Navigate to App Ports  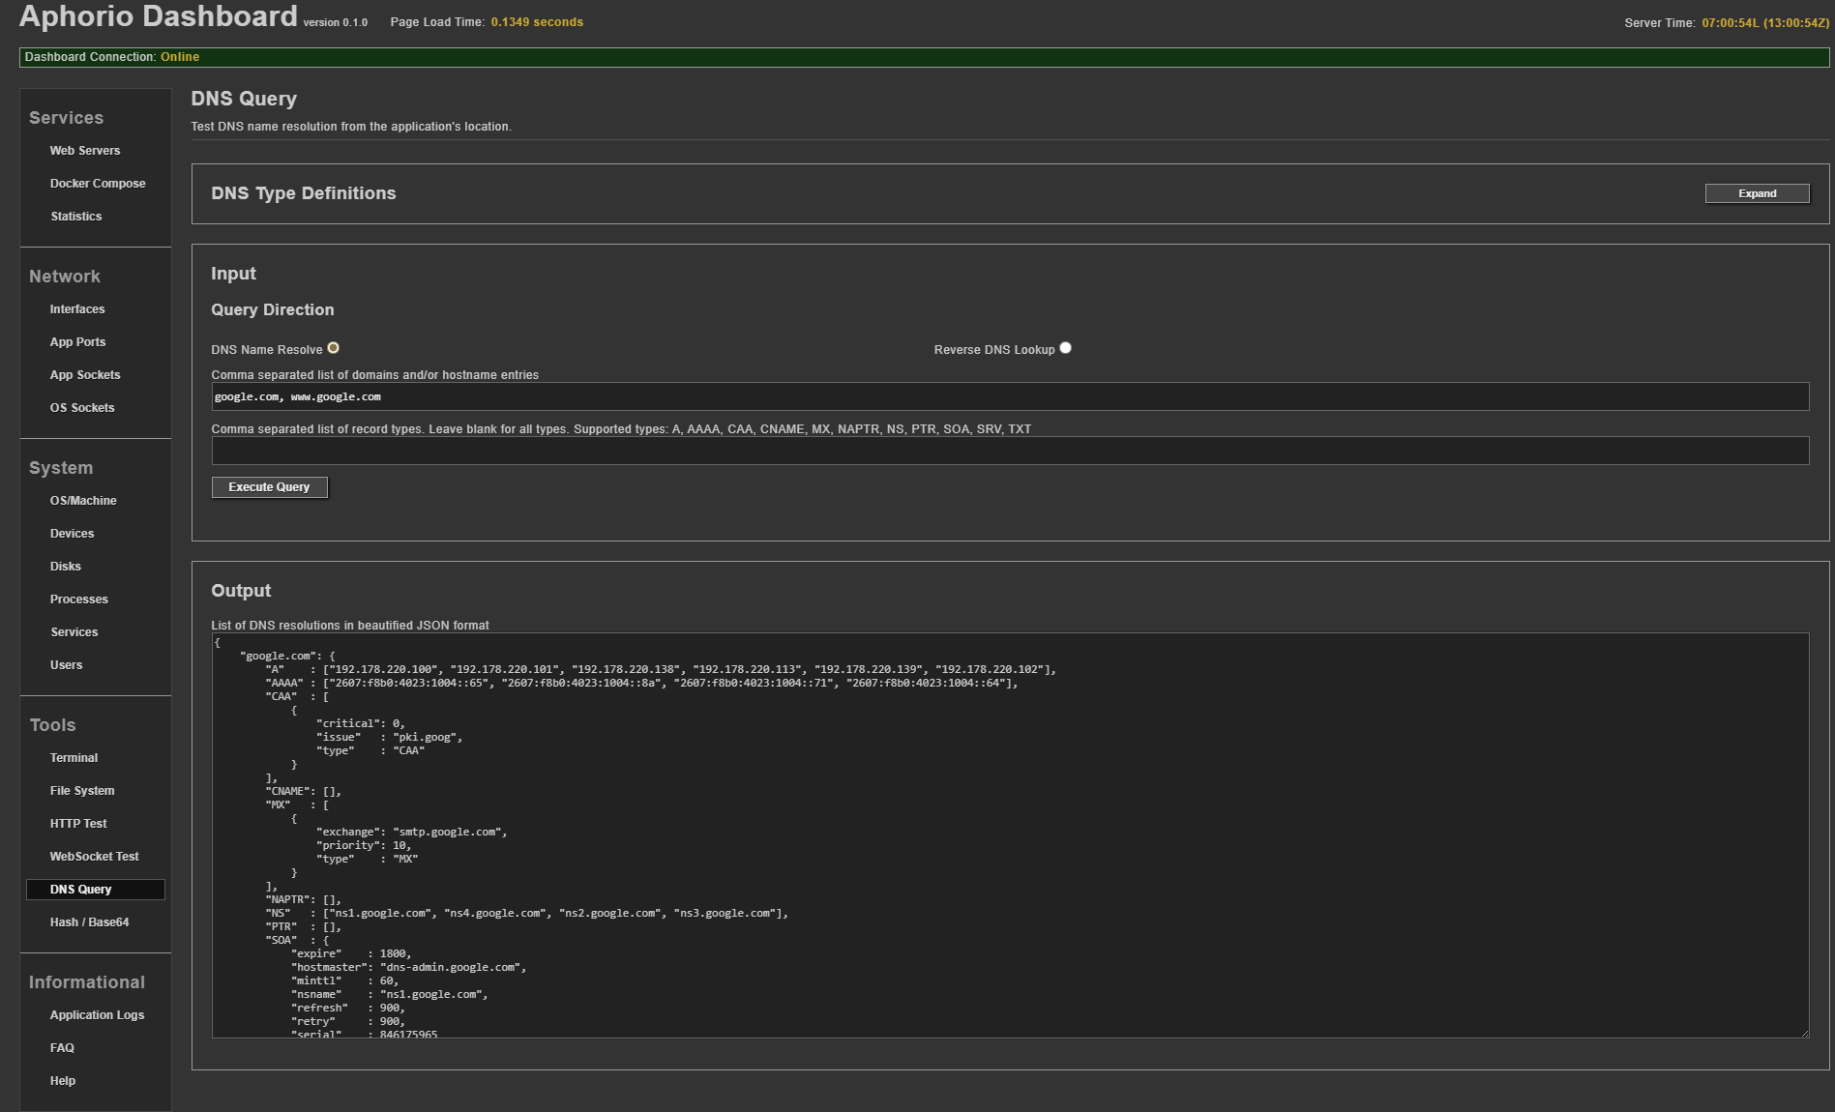click(x=78, y=342)
